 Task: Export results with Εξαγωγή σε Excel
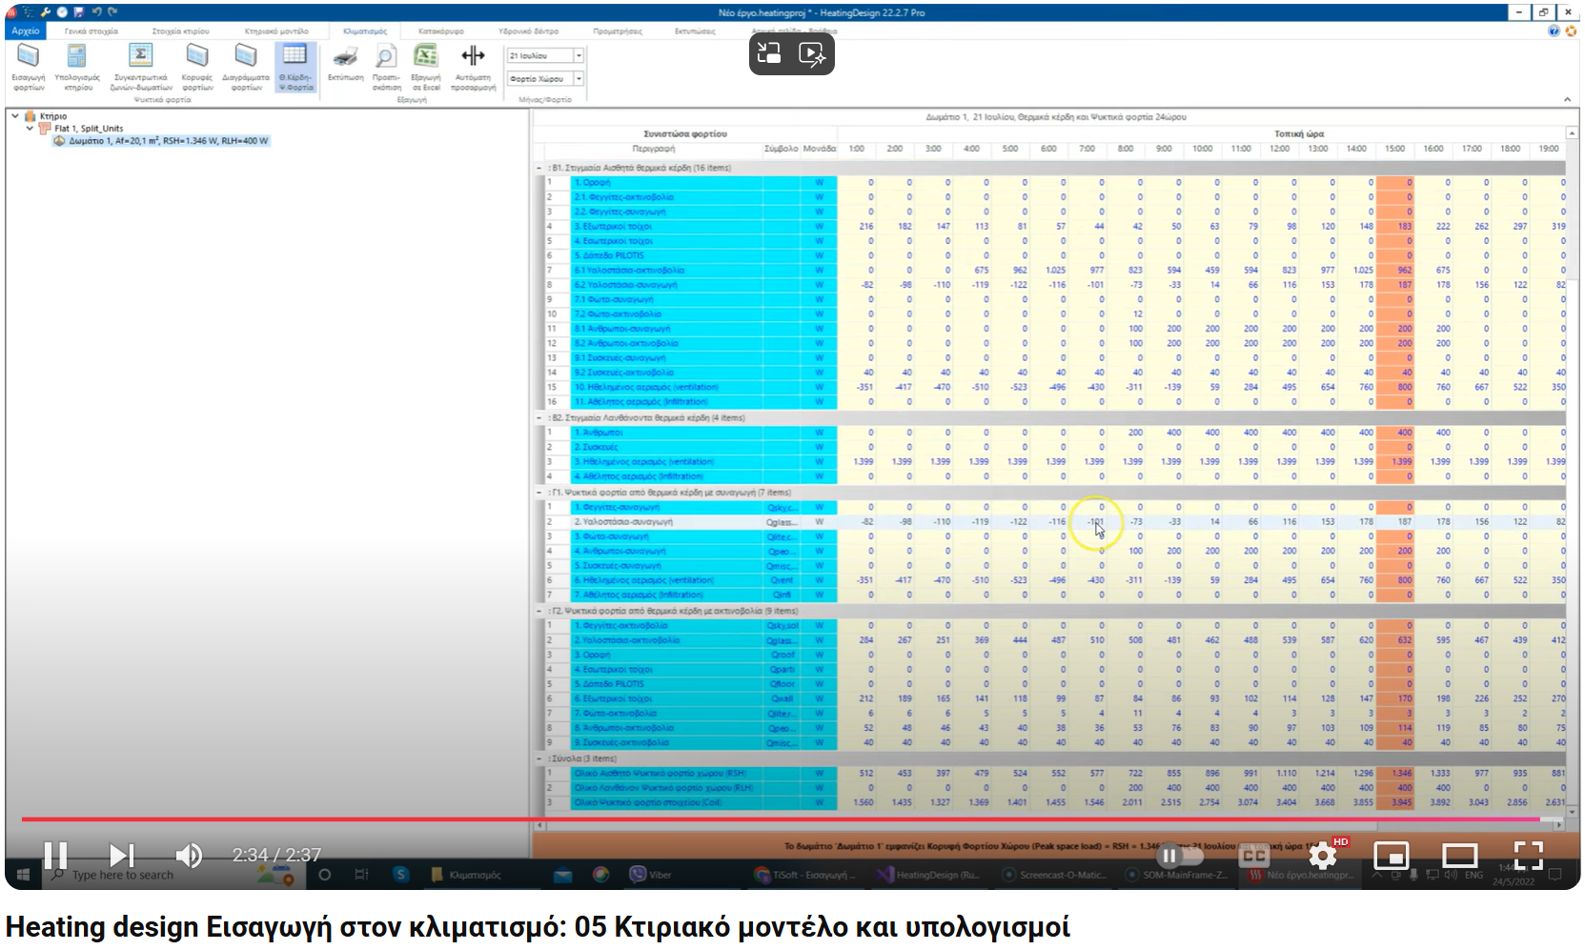[425, 65]
